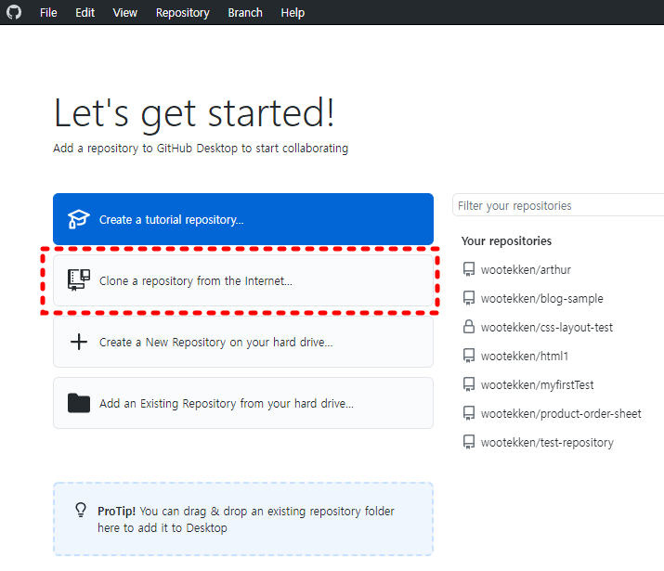Screen dimensions: 664x571
Task: Click the lightbulb ProTip icon
Action: [81, 510]
